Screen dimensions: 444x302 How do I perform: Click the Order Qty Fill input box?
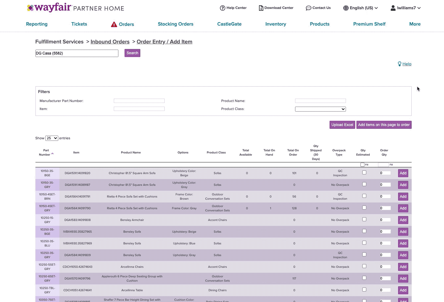point(383,165)
